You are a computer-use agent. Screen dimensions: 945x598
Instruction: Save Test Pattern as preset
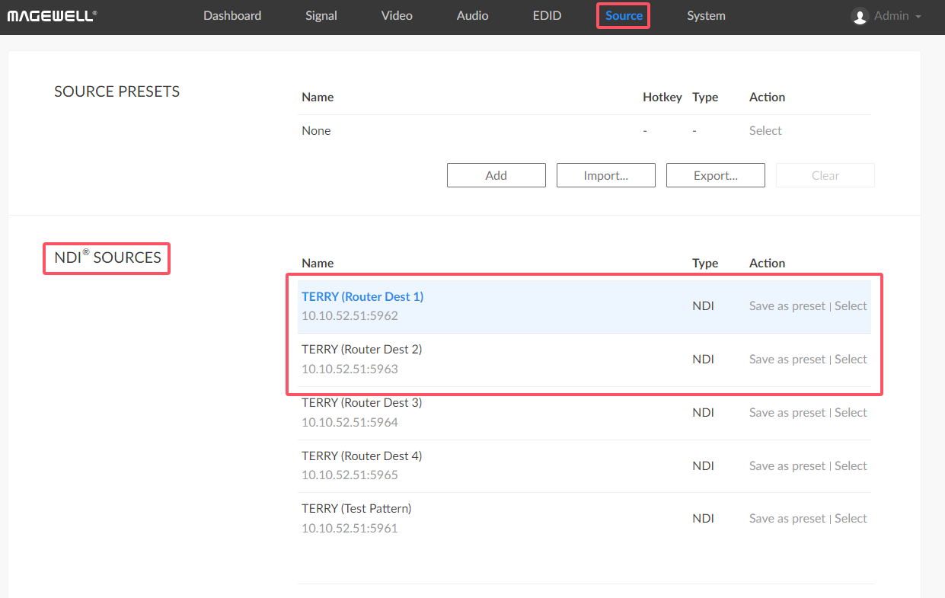(787, 519)
